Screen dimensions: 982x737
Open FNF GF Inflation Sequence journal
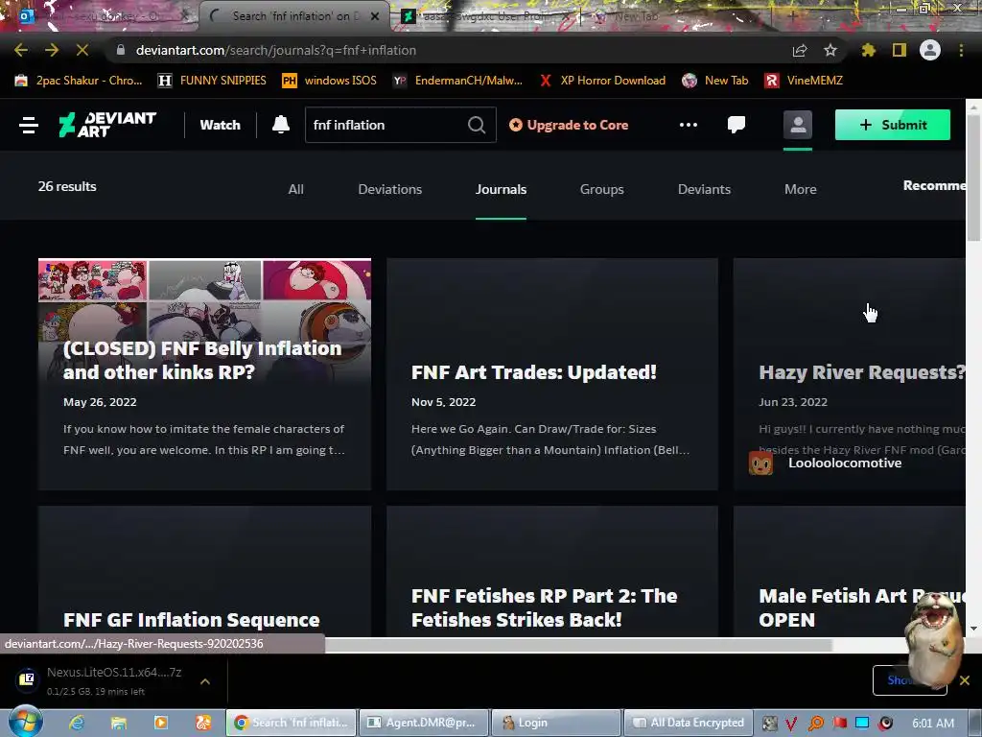tap(191, 620)
